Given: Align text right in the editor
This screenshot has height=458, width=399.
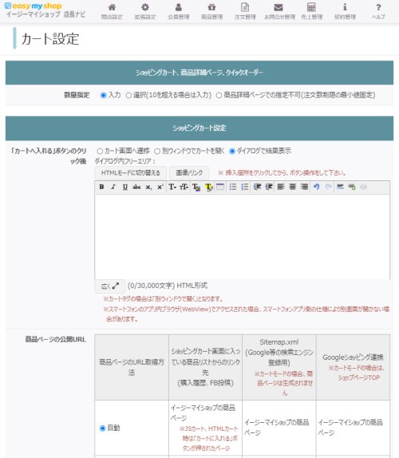Looking at the screenshot, I should (304, 187).
